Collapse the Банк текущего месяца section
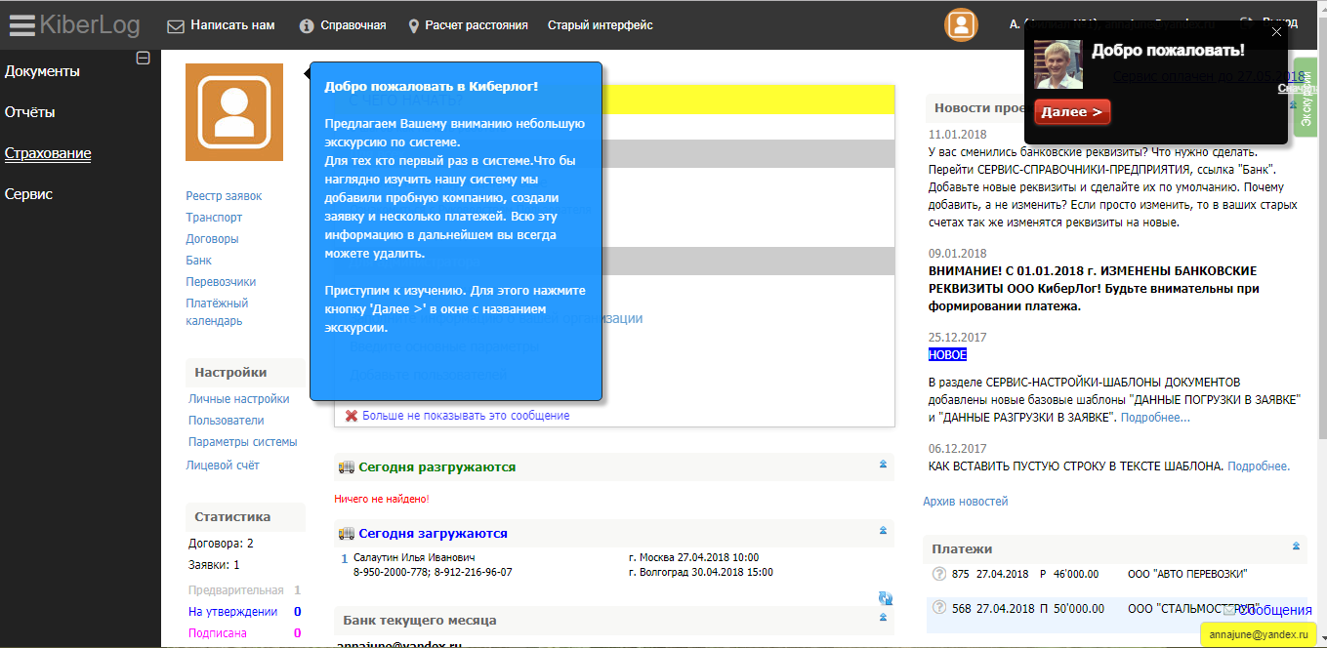This screenshot has height=648, width=1327. [x=884, y=617]
